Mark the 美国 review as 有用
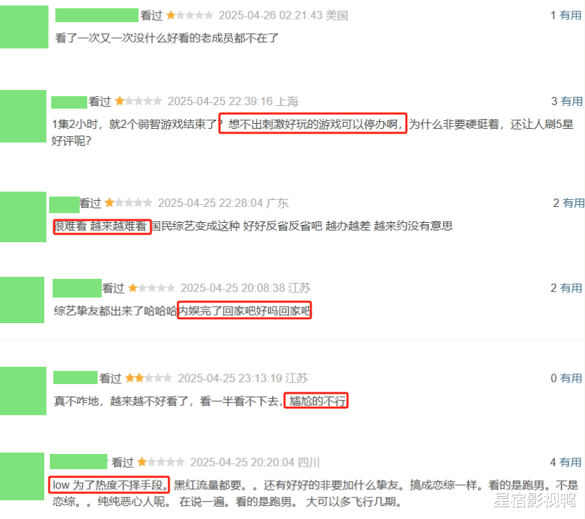 [570, 15]
